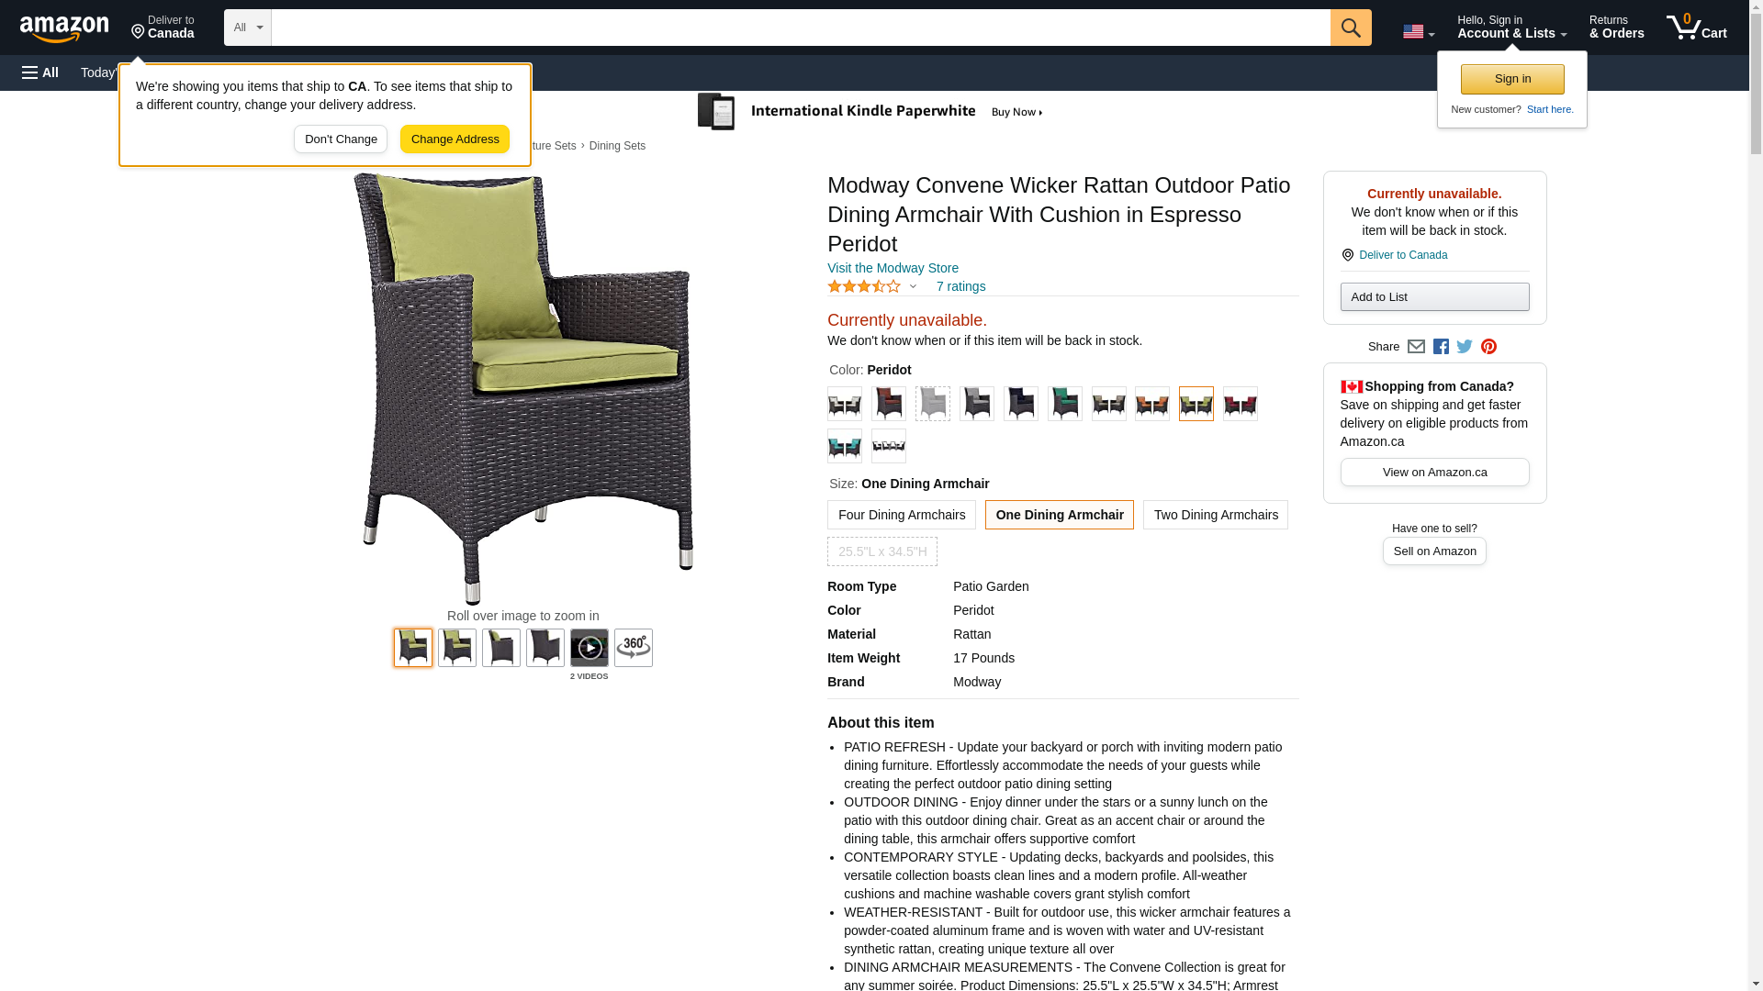
Task: Share on Pinterest icon
Action: click(x=1488, y=347)
